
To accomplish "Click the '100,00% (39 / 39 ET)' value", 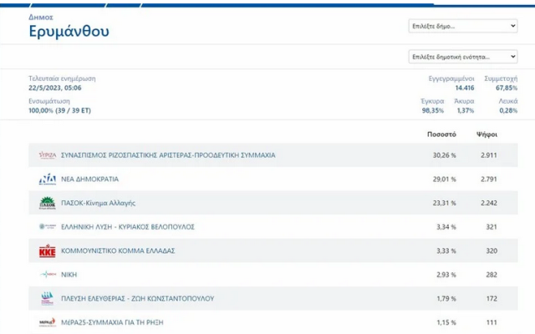I will tap(59, 110).
